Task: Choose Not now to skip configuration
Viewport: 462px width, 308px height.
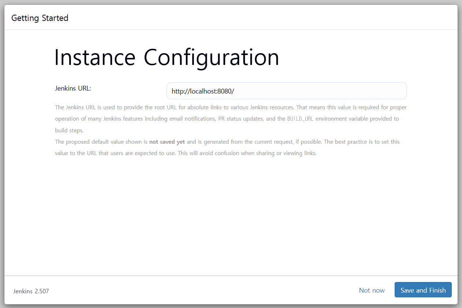Action: click(x=372, y=290)
